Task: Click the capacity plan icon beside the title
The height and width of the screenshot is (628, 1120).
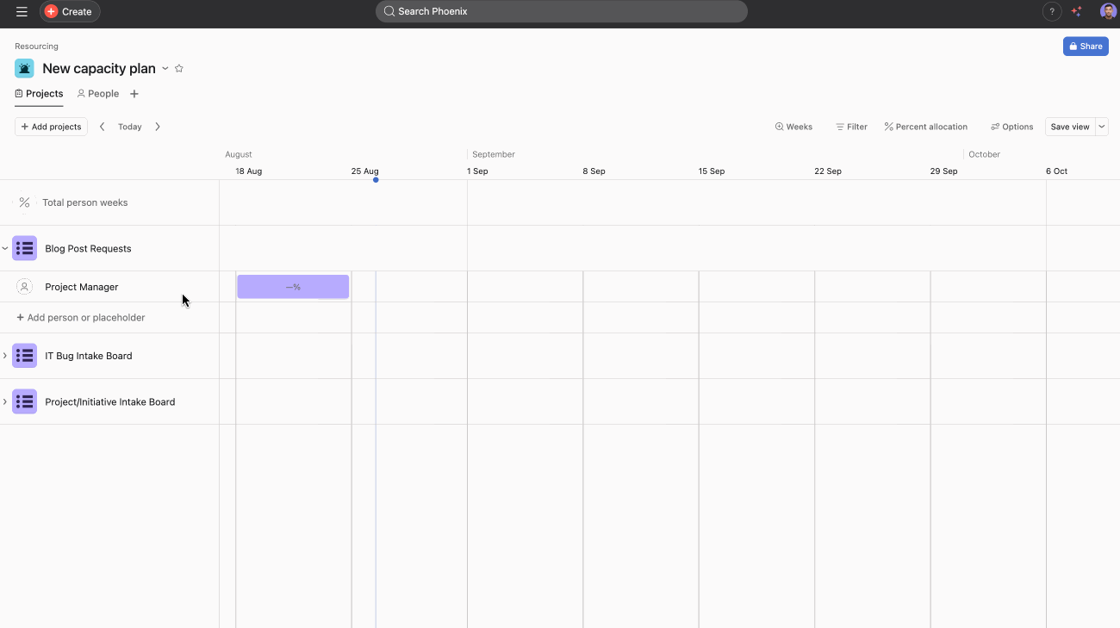Action: (24, 68)
